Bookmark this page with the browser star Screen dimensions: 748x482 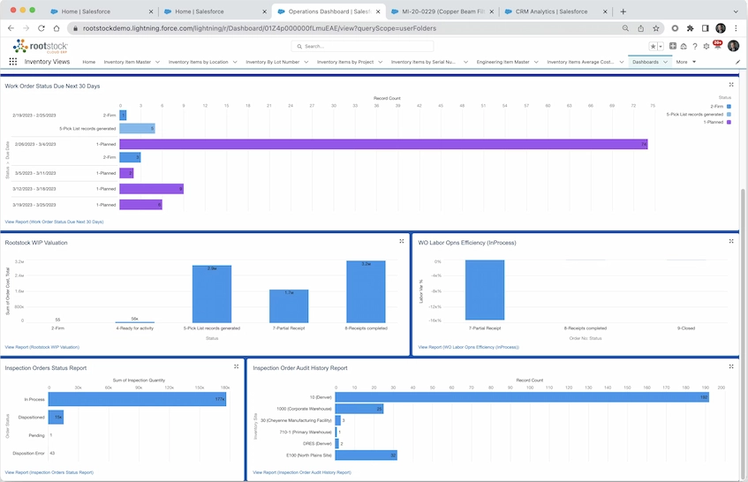click(x=656, y=28)
